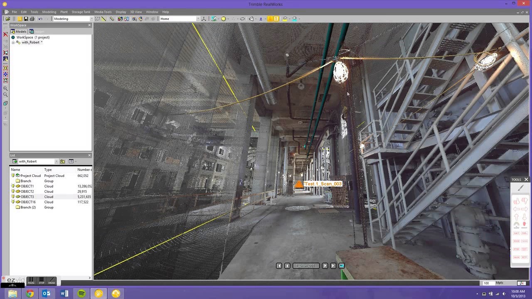Image resolution: width=532 pixels, height=299 pixels.
Task: Go to next scan station arrow
Action: click(x=325, y=266)
